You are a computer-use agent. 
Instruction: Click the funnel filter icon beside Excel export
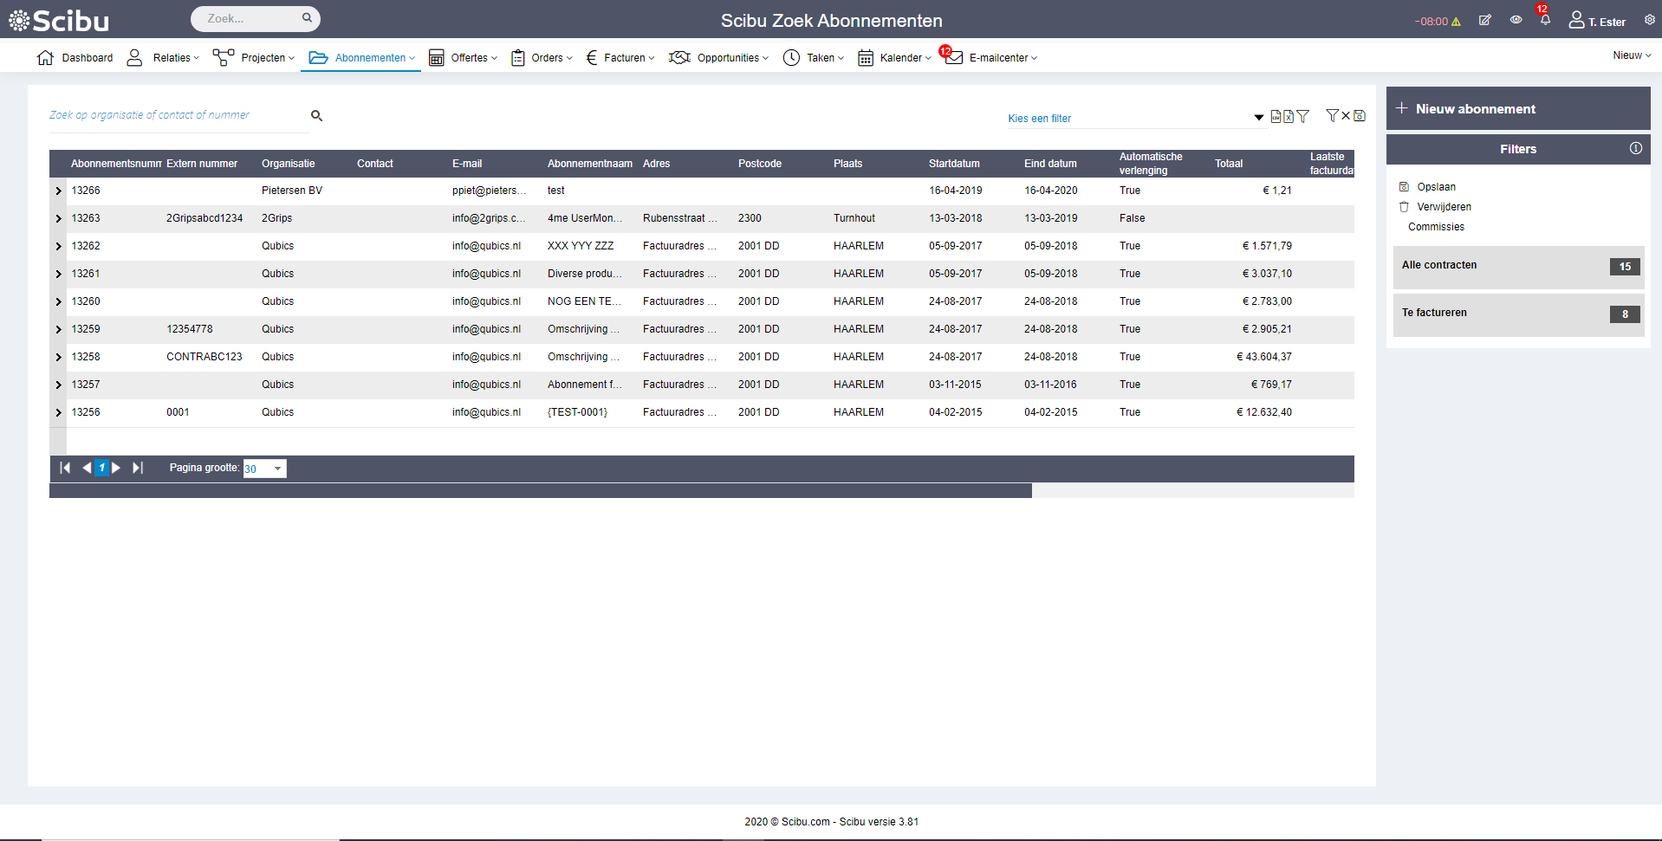coord(1302,116)
